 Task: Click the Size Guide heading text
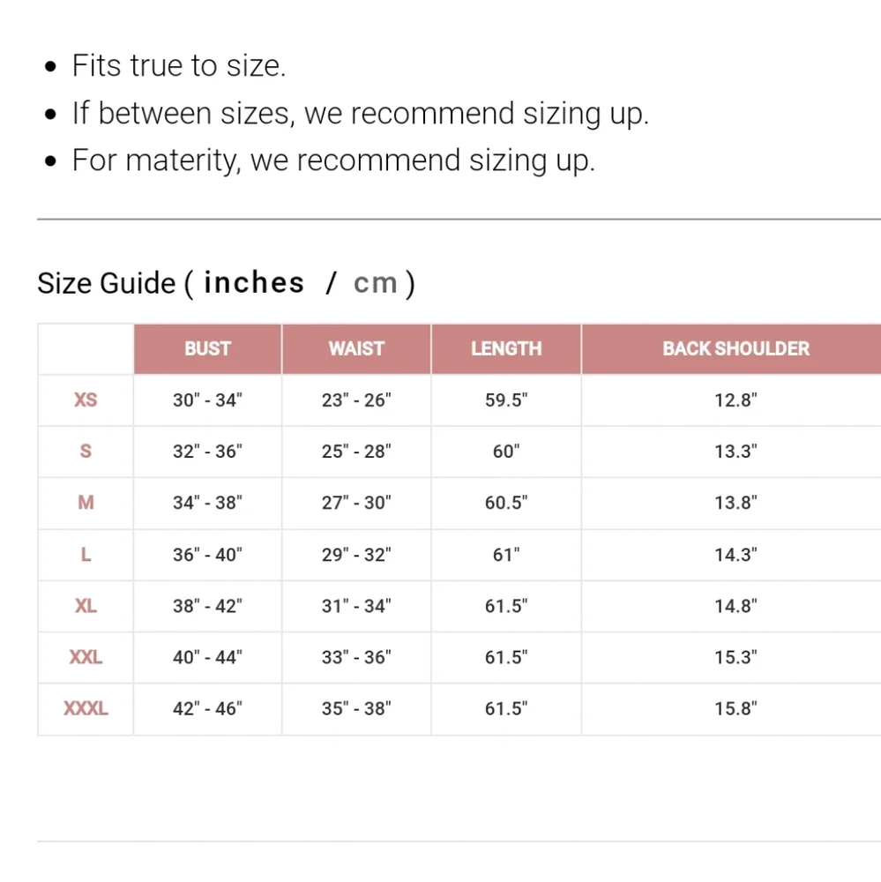(x=107, y=283)
